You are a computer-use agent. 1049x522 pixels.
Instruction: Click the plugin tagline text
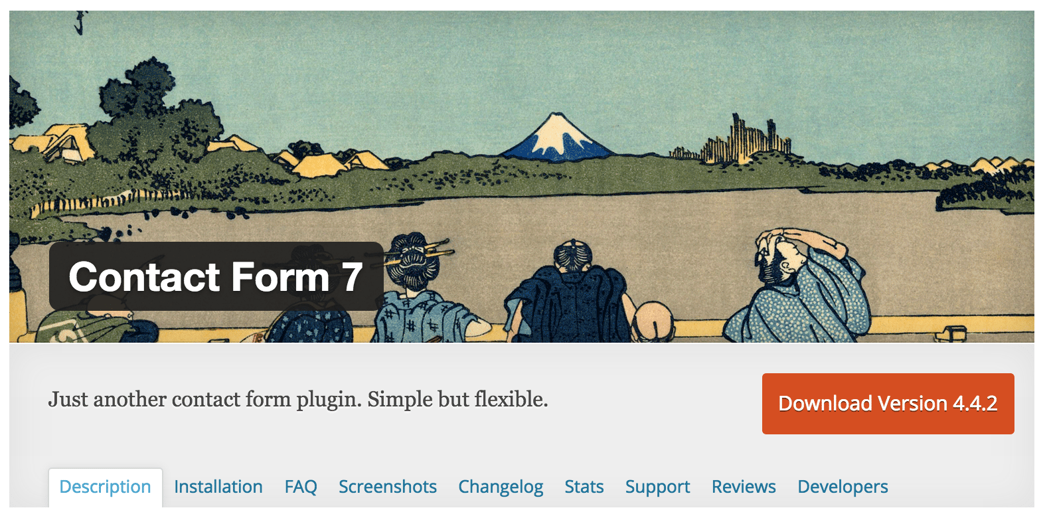(x=298, y=399)
